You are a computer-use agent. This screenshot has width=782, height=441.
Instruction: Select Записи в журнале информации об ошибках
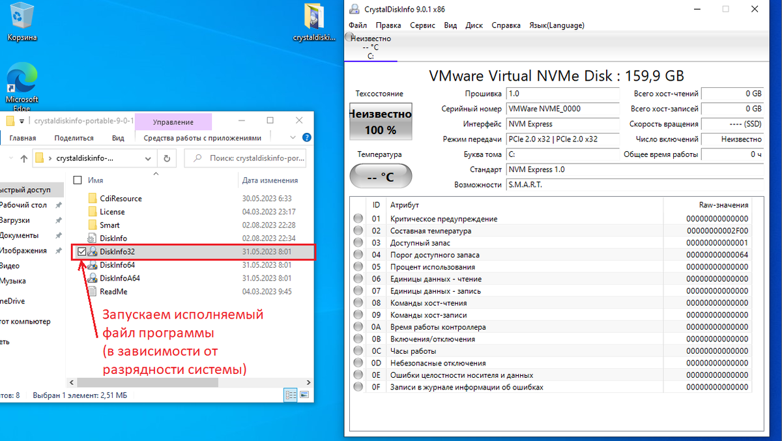467,387
